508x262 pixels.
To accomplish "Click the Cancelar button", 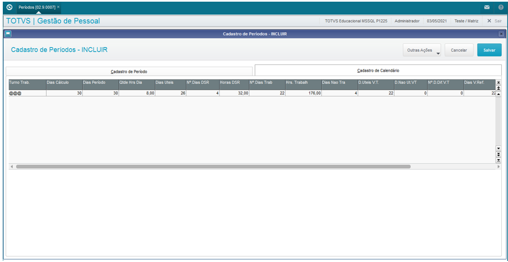I will point(459,50).
